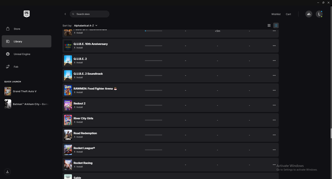Click the Rocket Racing cover thumbnail

tap(68, 164)
